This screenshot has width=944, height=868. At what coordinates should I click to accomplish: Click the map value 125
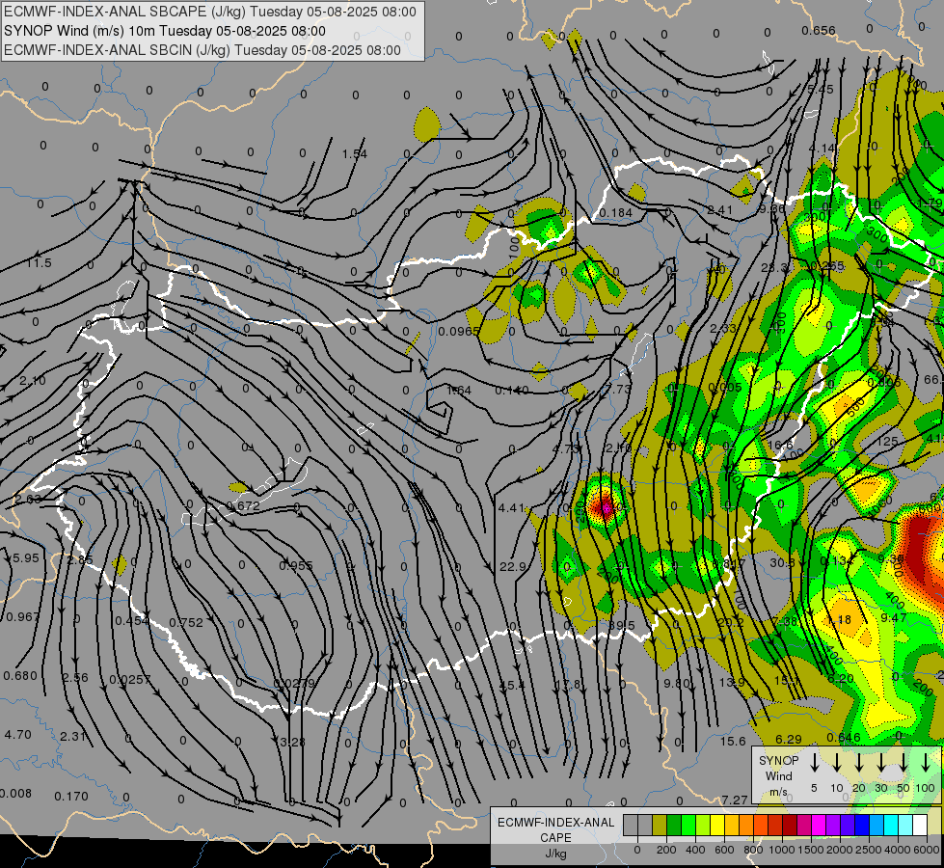[x=887, y=442]
